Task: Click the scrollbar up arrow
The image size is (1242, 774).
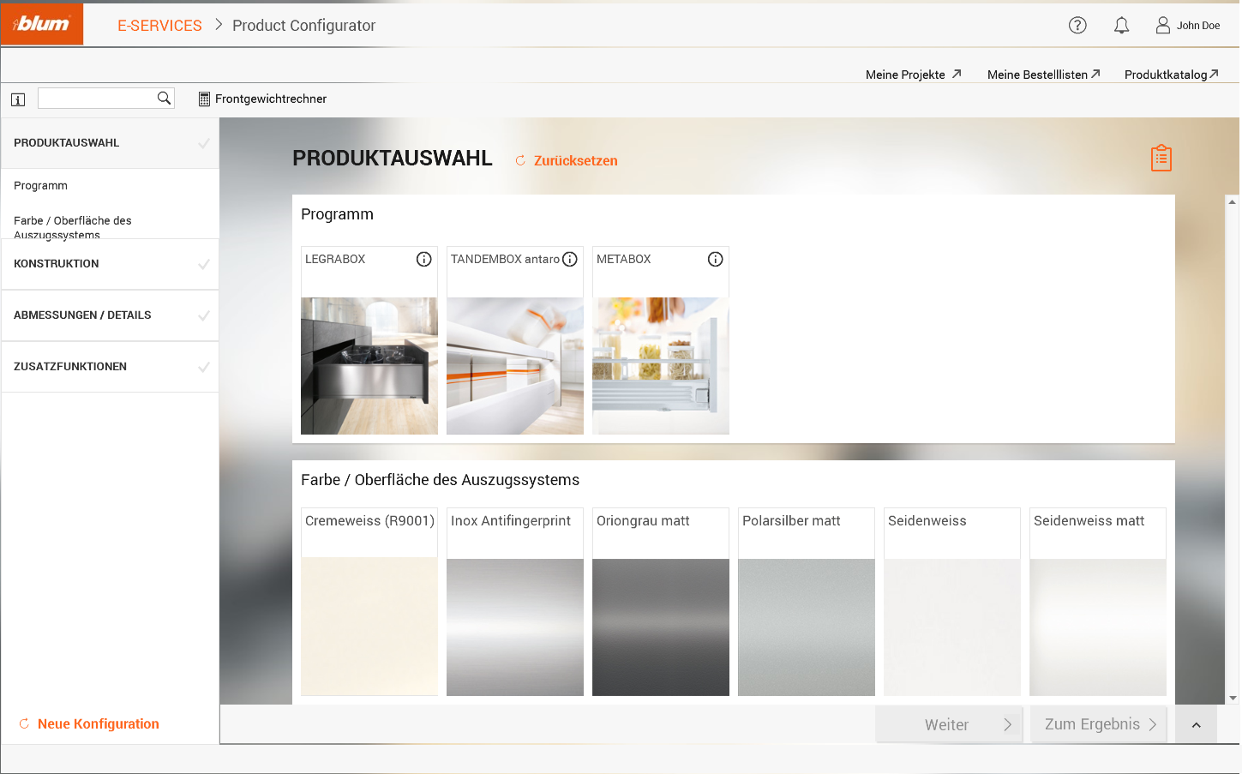Action: tap(1233, 202)
